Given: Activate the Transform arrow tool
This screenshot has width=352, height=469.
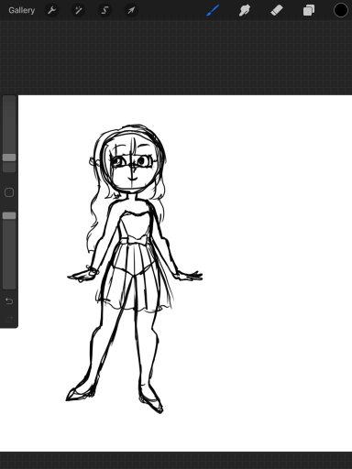Looking at the screenshot, I should pos(131,10).
